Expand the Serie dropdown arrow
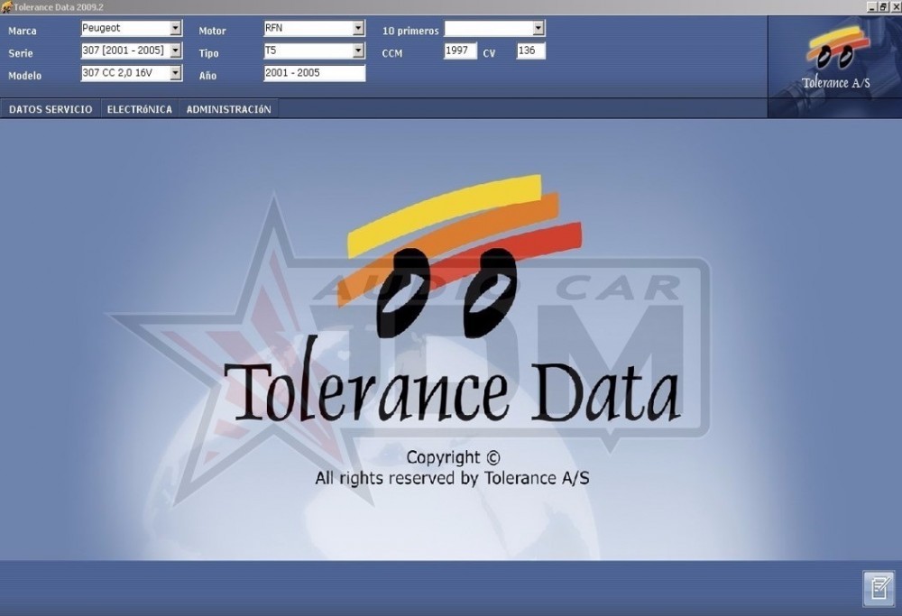Image resolution: width=902 pixels, height=616 pixels. [x=176, y=51]
